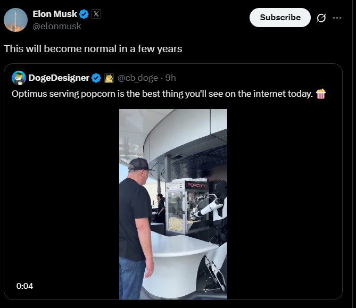
Task: Click the text "This will become normal in a few years"
Action: coord(93,49)
